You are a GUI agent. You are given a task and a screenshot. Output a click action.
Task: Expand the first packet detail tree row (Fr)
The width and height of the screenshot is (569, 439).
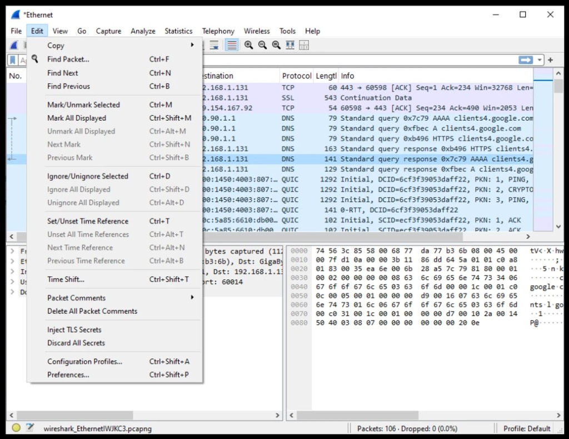tap(12, 251)
